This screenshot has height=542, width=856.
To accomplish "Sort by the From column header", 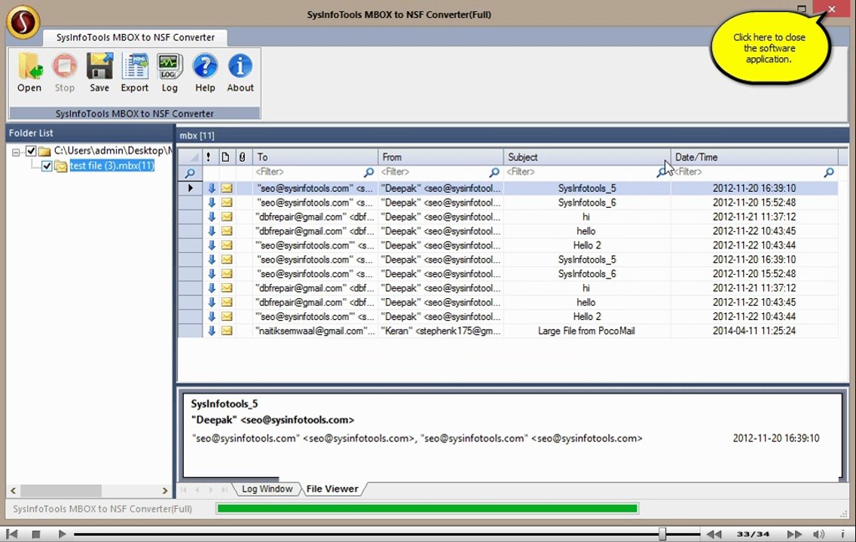I will click(441, 157).
